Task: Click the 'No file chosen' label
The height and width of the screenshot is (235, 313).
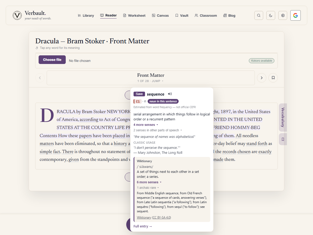Action: point(80,61)
